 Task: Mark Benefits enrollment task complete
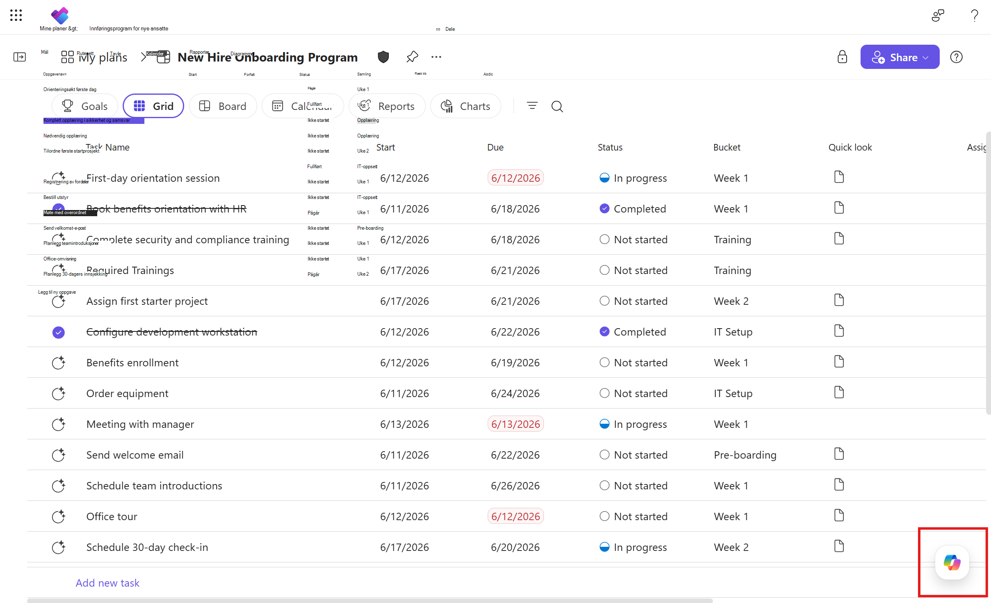pos(58,363)
